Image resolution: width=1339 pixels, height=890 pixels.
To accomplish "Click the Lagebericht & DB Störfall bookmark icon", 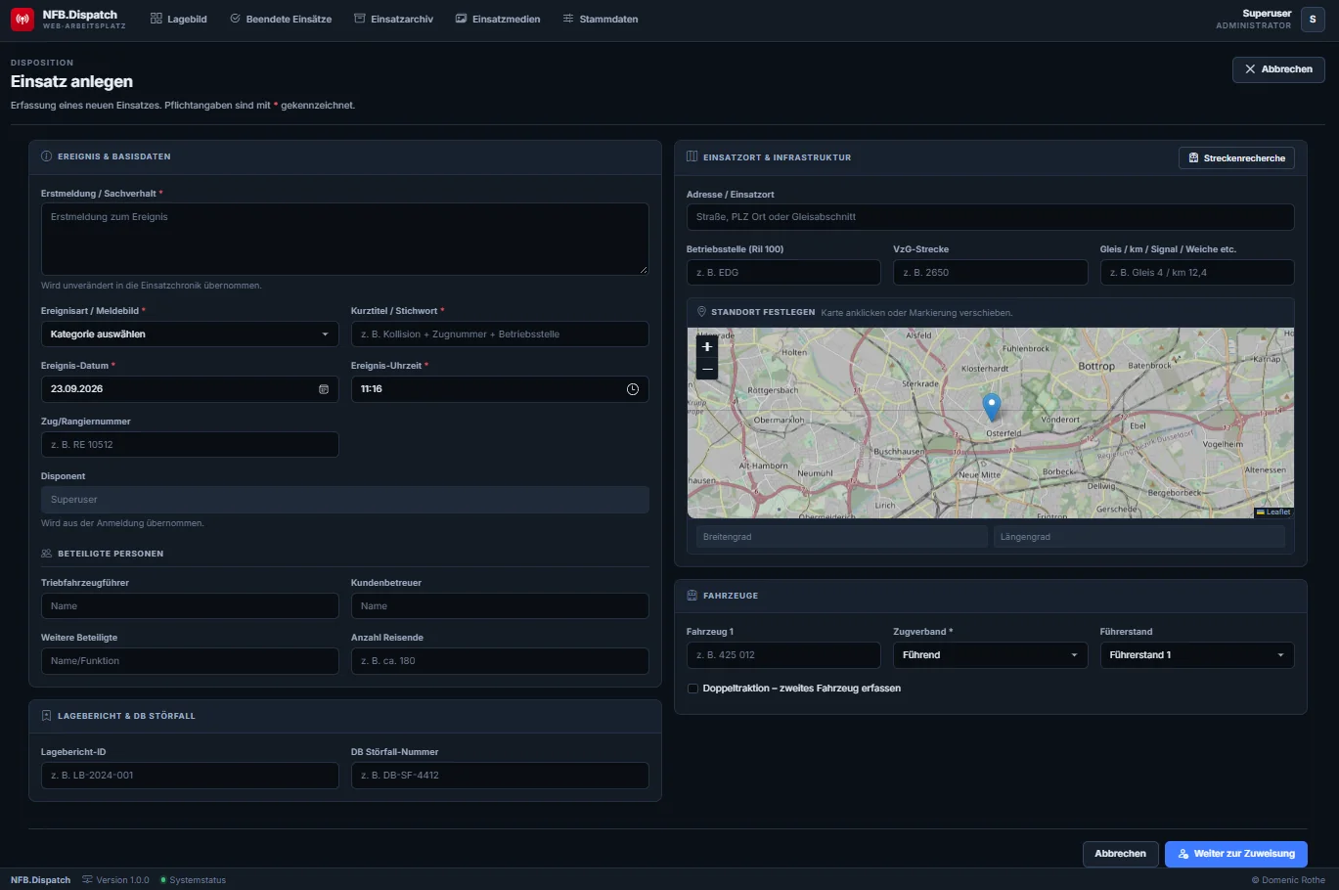I will point(46,716).
